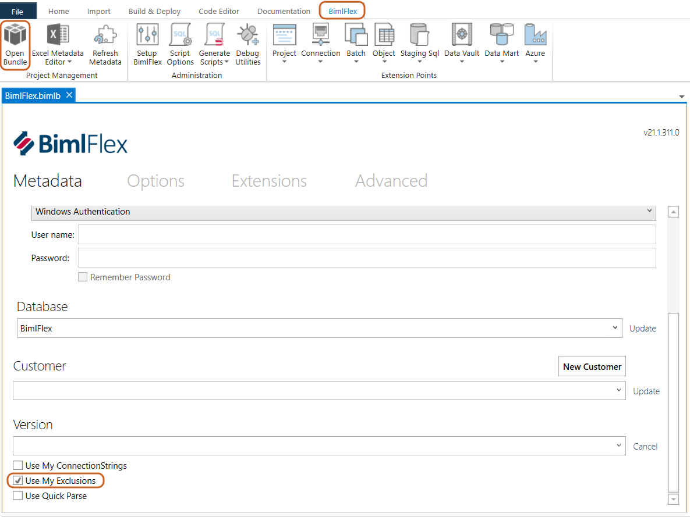This screenshot has height=517, width=690.
Task: Click the New Customer button
Action: coord(592,366)
